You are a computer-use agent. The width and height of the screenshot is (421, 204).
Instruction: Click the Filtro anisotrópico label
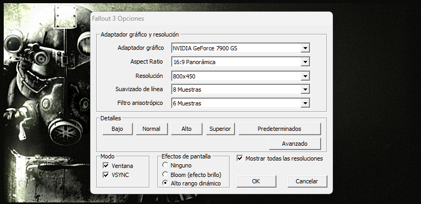[x=140, y=103]
